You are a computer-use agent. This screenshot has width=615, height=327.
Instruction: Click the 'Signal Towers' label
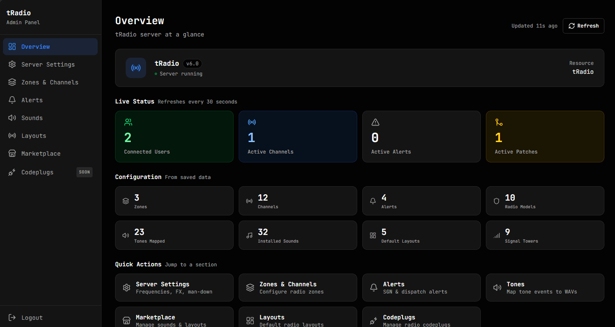click(522, 241)
